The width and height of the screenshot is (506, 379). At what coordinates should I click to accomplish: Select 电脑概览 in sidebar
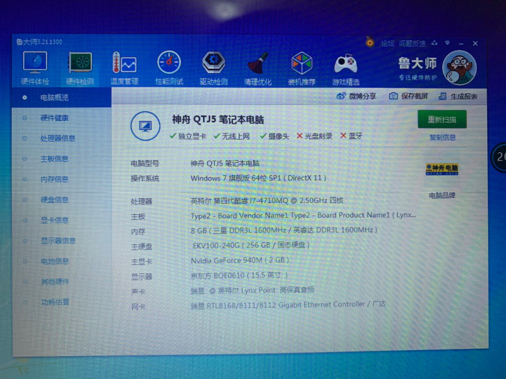[x=61, y=97]
